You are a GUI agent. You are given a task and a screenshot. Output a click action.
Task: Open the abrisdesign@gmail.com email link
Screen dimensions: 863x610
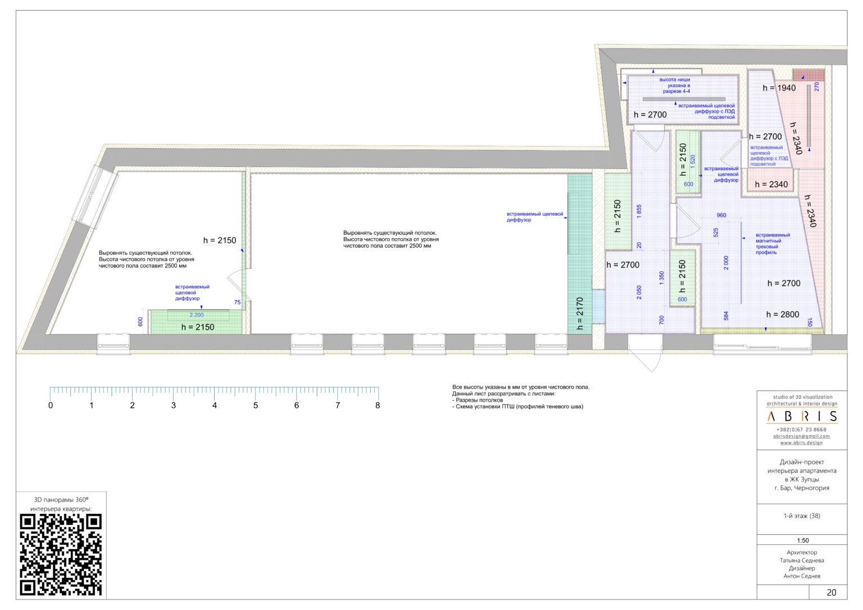click(802, 436)
